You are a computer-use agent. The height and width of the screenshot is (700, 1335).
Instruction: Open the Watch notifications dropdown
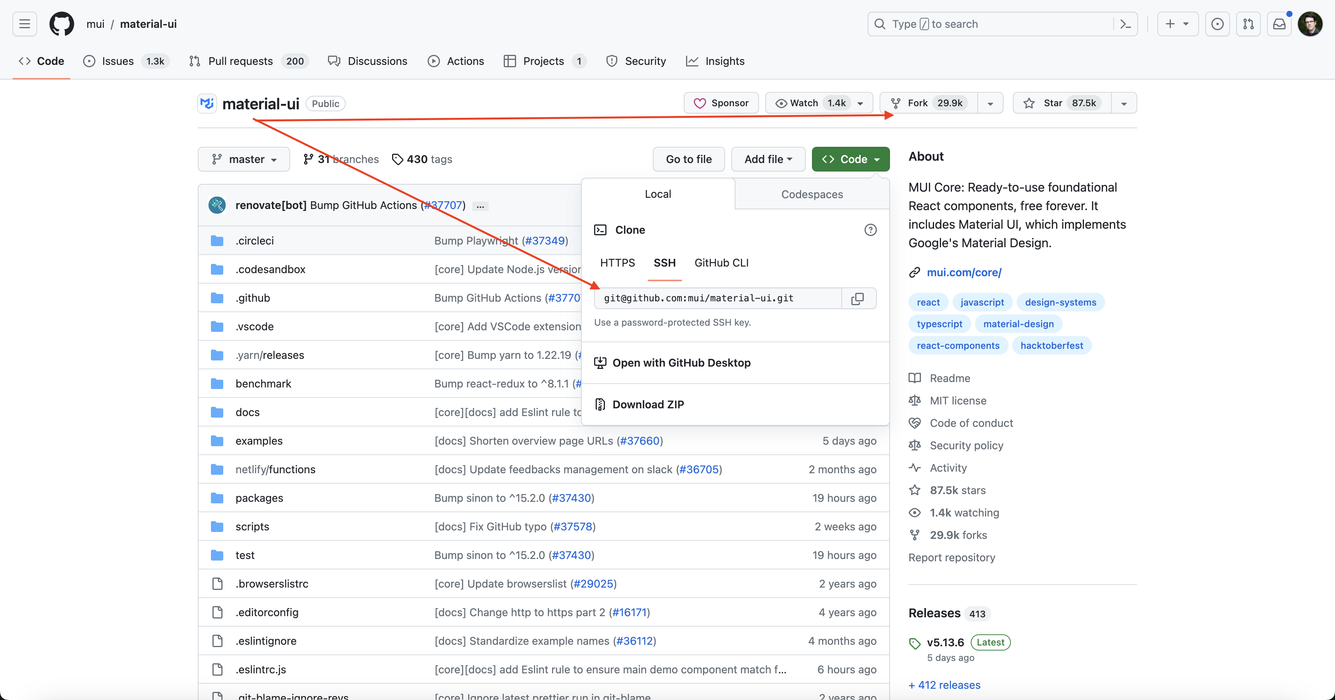point(819,103)
